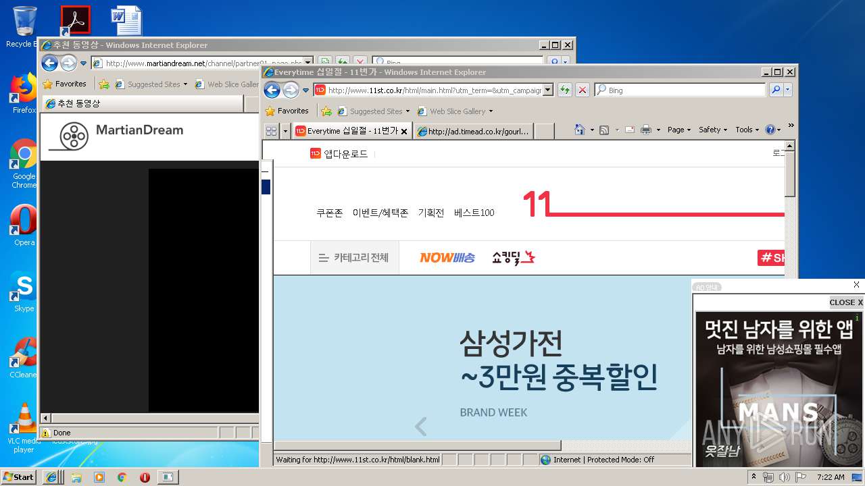The width and height of the screenshot is (865, 486).
Task: Click the 멋진 남자를 위한 앱 ad image
Action: tap(779, 389)
